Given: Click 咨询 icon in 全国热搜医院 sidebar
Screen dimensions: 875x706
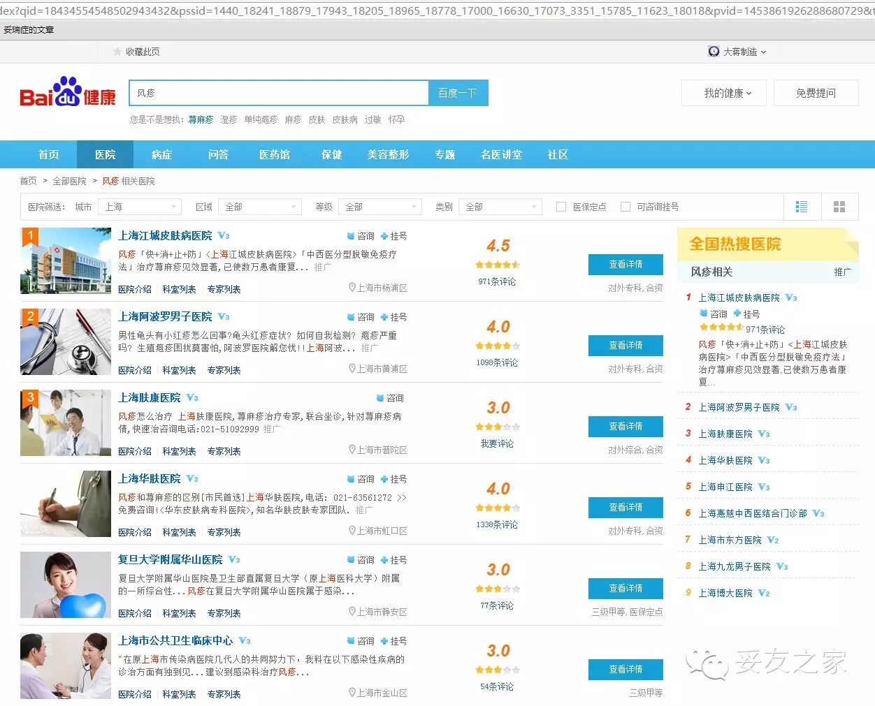Looking at the screenshot, I should (704, 314).
